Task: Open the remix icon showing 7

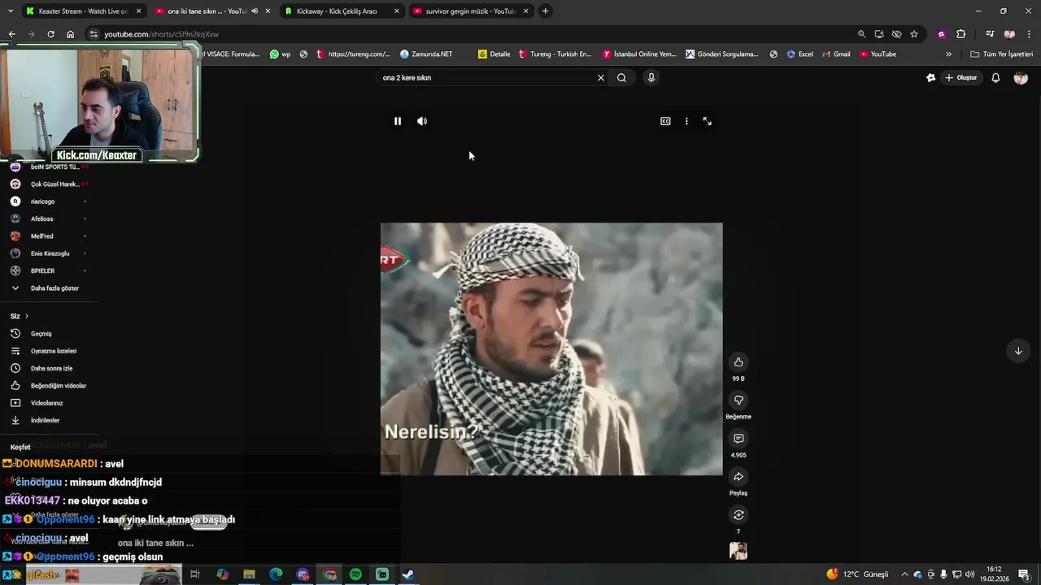Action: pyautogui.click(x=738, y=515)
